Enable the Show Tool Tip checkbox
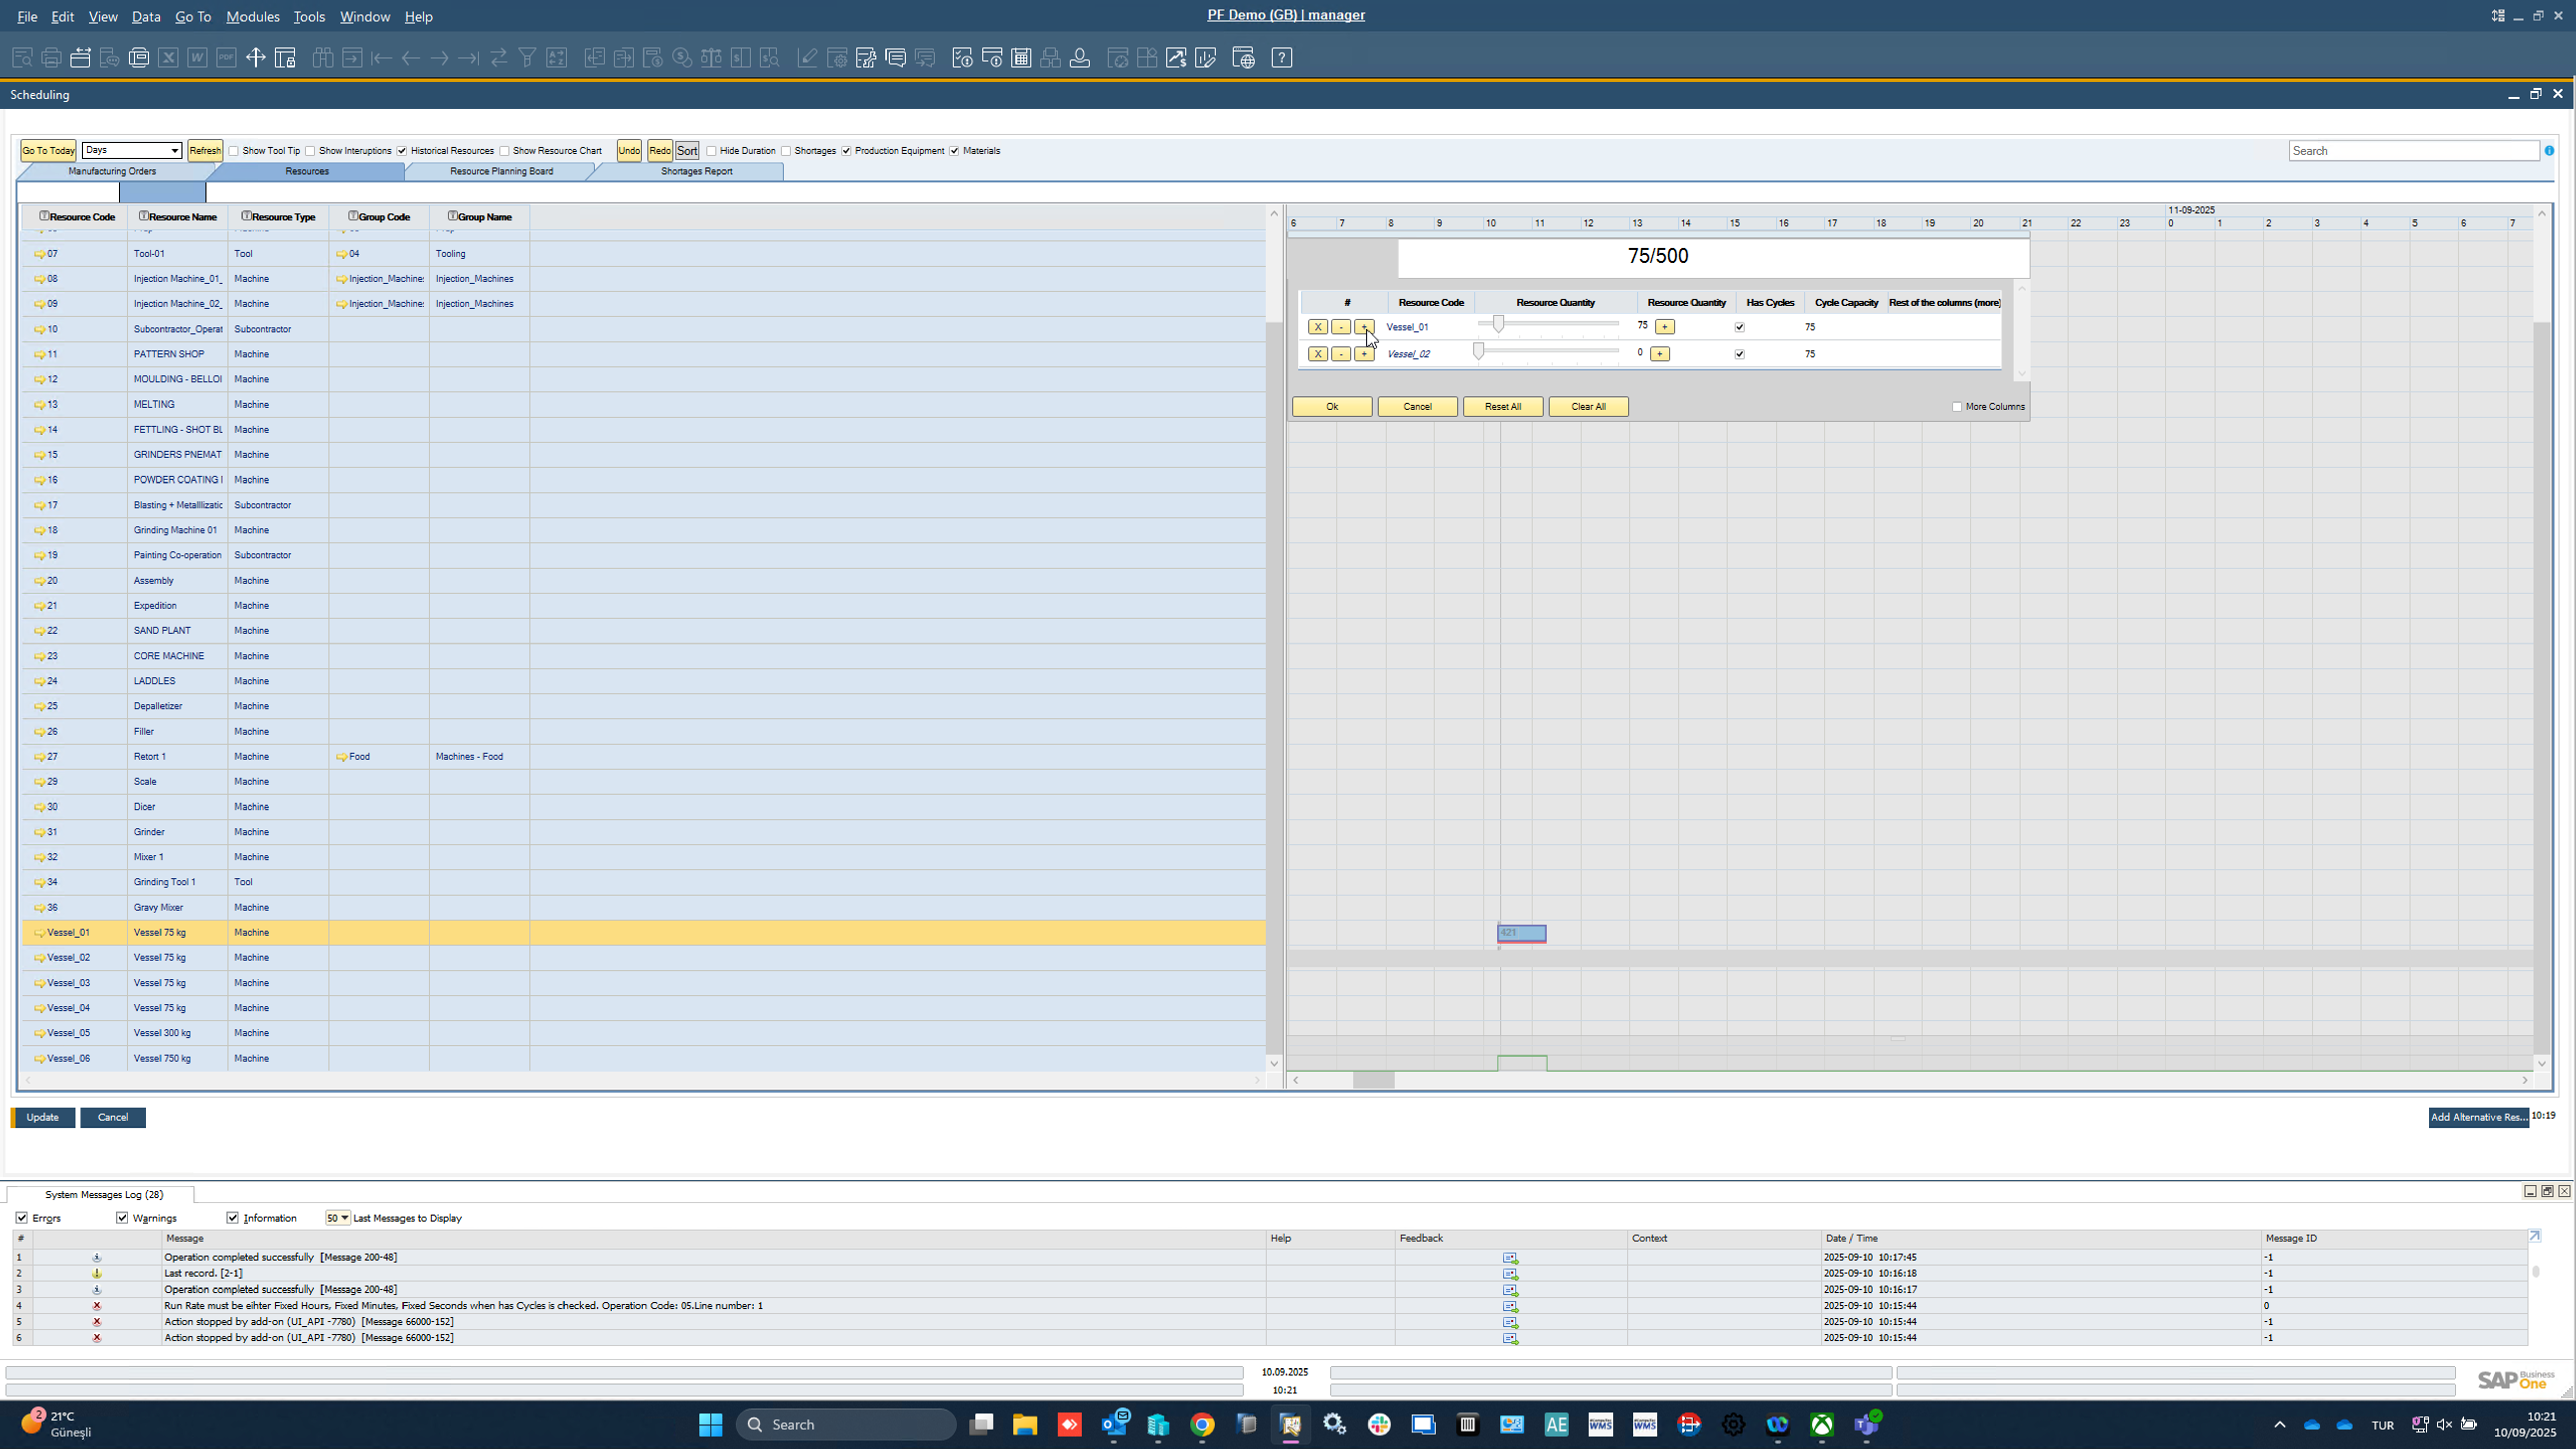The width and height of the screenshot is (2576, 1449). pos(234,152)
